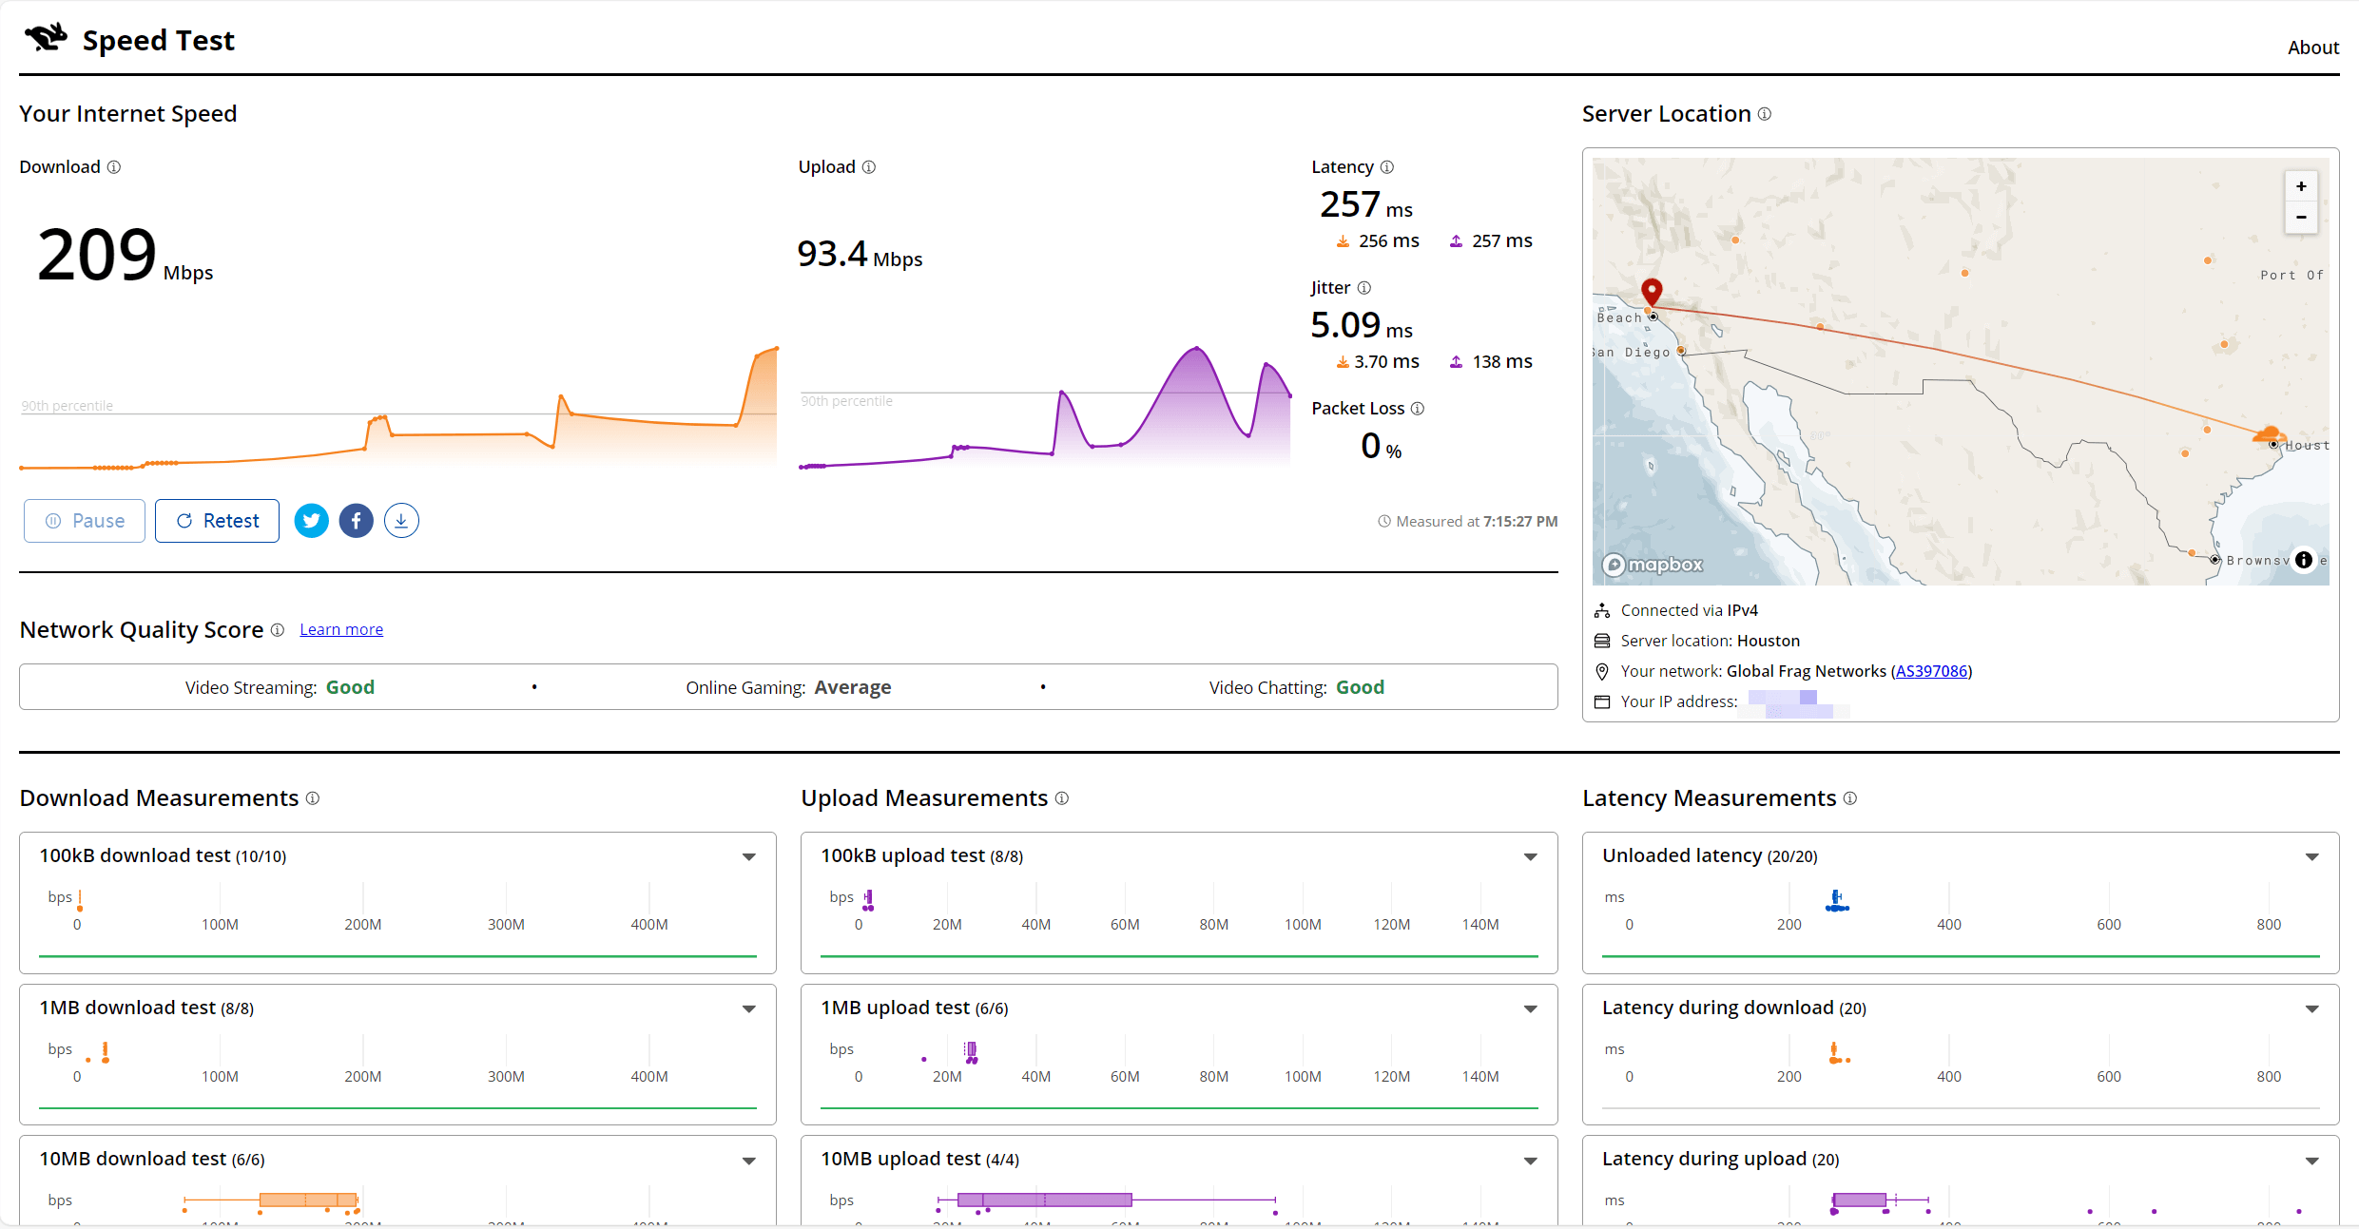Pause the speed test
2359x1229 pixels.
point(85,521)
